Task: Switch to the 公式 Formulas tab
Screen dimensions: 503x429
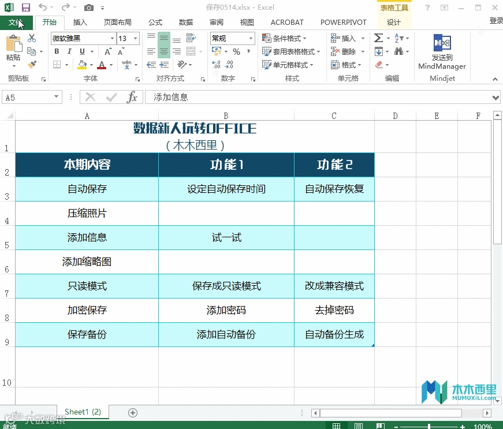Action: tap(155, 23)
